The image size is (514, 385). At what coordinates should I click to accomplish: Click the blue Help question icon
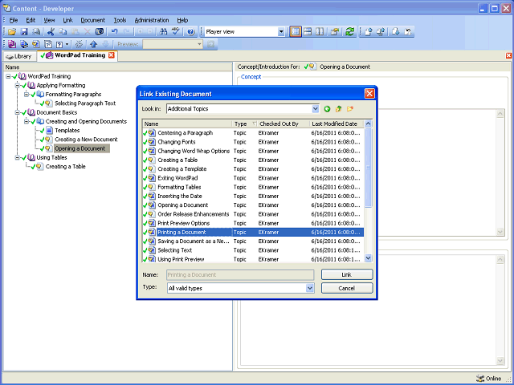191,31
